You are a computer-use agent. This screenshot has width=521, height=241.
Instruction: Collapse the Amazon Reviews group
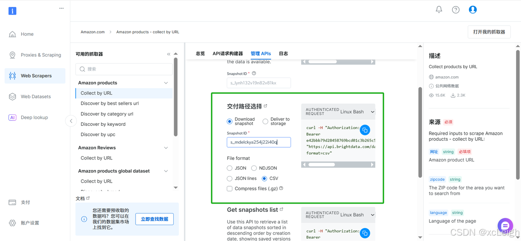166,148
